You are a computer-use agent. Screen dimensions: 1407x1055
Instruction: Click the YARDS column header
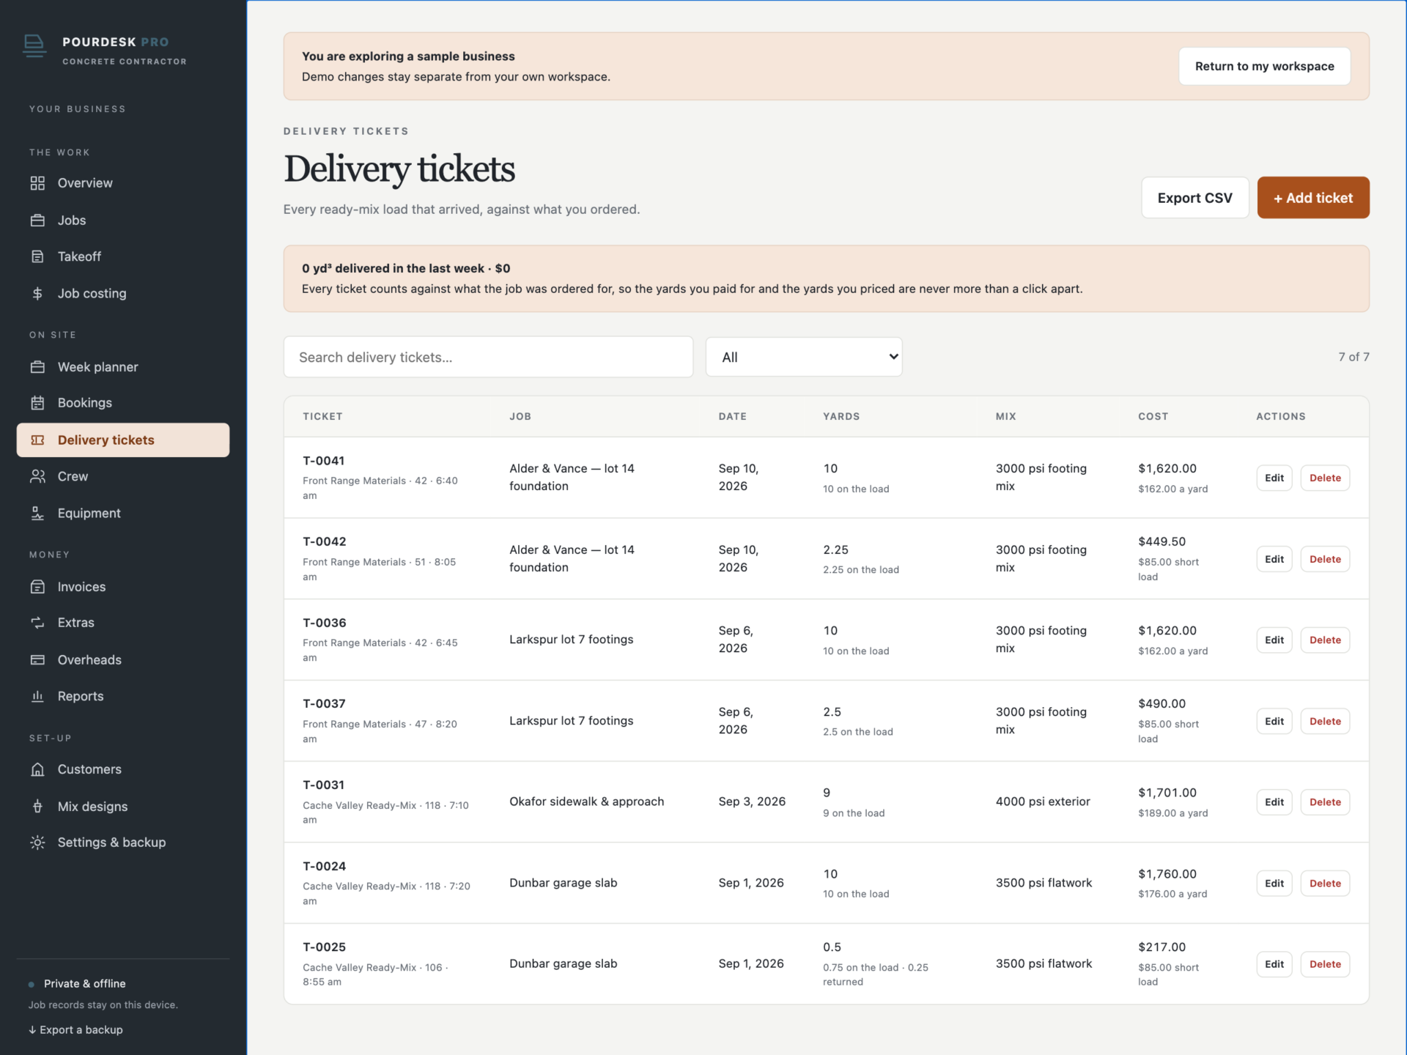coord(841,416)
